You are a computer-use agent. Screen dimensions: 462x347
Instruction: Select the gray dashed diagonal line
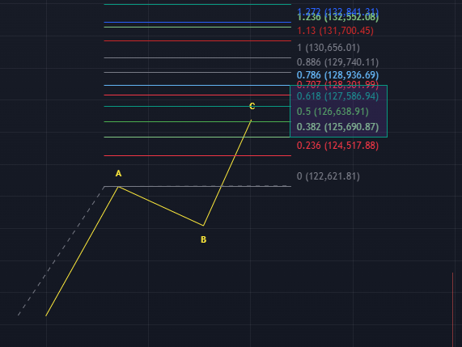click(x=61, y=251)
